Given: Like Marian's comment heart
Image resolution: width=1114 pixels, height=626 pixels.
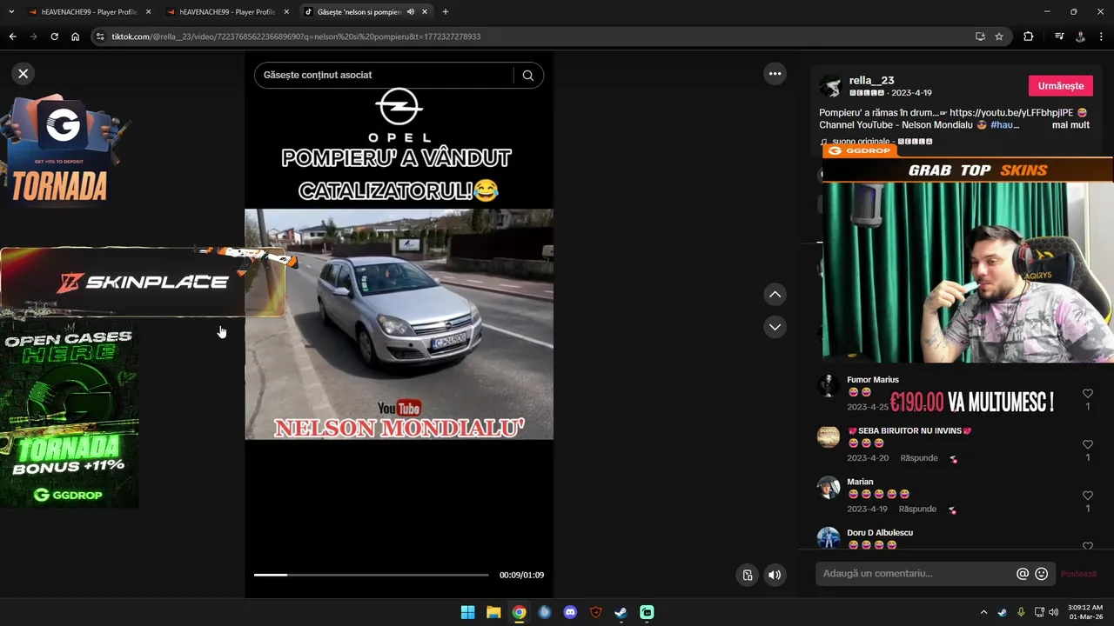Looking at the screenshot, I should click(x=1087, y=496).
